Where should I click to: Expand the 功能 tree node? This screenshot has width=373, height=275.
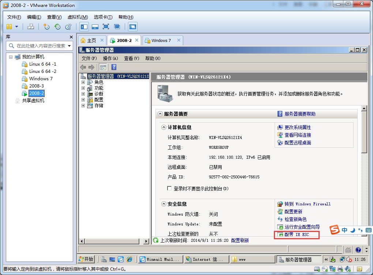pos(83,88)
